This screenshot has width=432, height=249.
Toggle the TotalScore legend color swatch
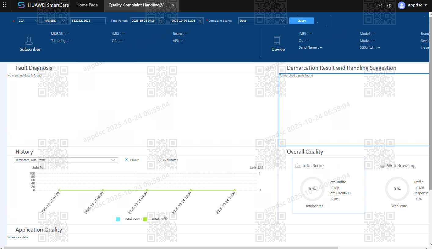[118, 219]
